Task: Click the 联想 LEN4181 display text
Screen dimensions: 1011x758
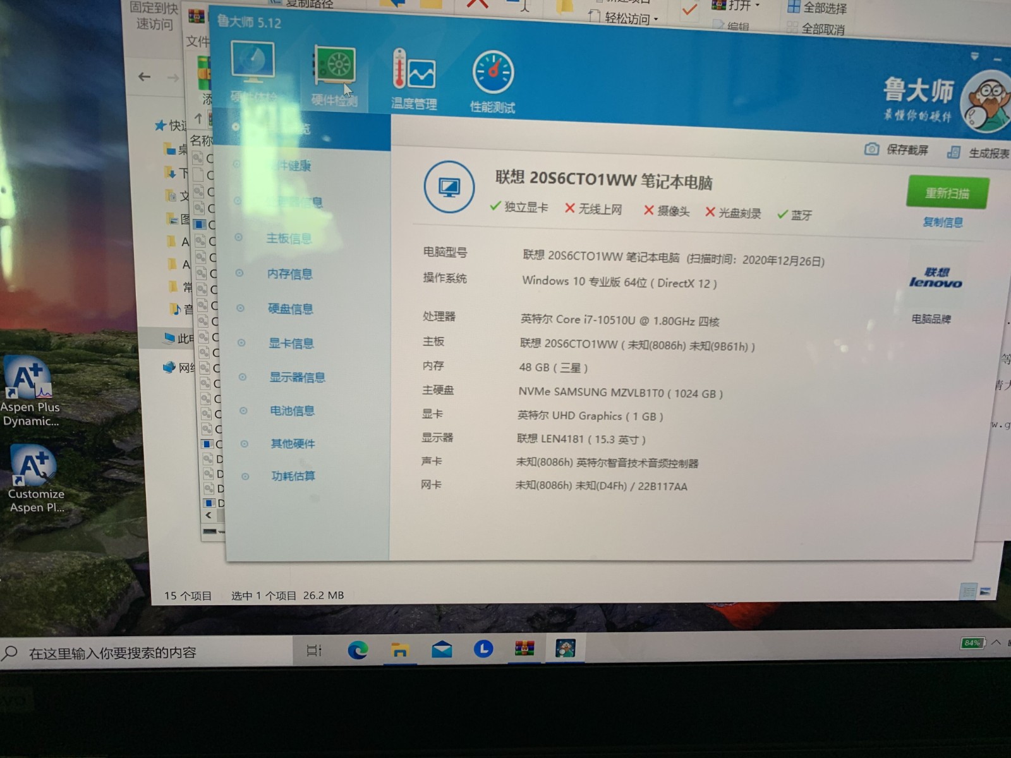Action: (581, 438)
